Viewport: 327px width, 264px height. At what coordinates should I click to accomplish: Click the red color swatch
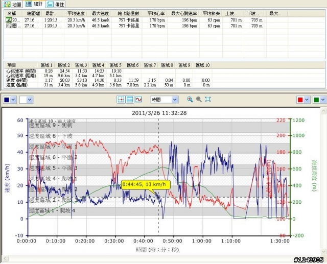click(x=300, y=100)
